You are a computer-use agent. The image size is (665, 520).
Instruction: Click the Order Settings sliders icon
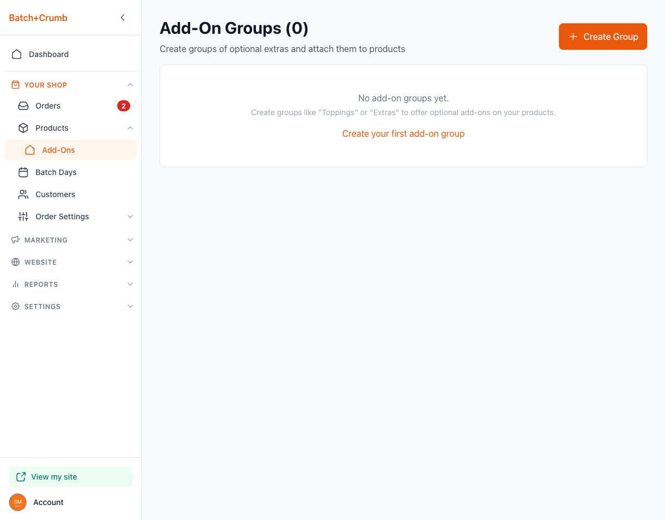pos(23,217)
